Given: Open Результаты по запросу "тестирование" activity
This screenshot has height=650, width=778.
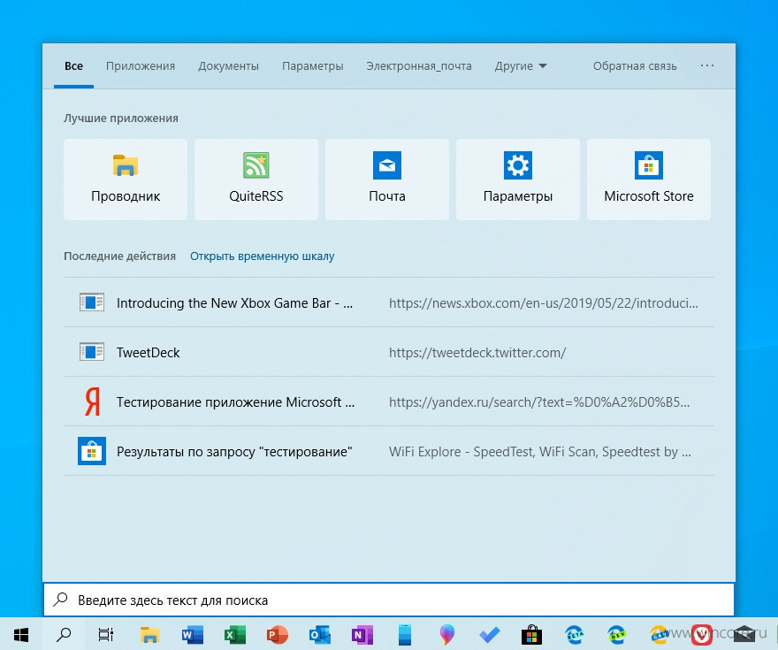Looking at the screenshot, I should coord(389,451).
